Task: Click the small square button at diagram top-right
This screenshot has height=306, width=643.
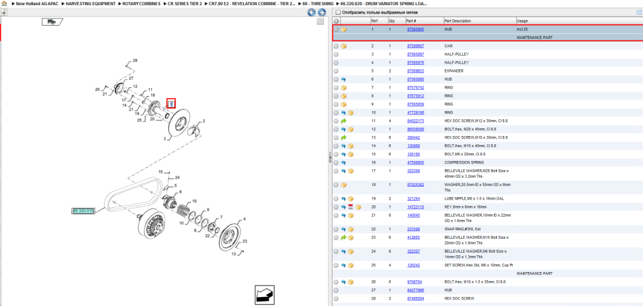Action: click(321, 21)
